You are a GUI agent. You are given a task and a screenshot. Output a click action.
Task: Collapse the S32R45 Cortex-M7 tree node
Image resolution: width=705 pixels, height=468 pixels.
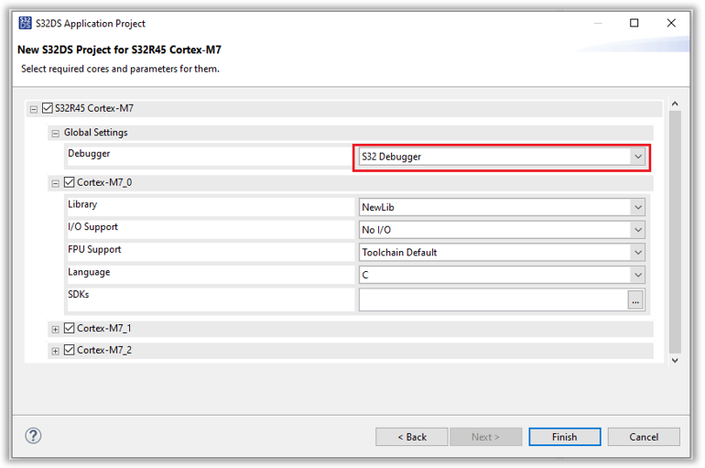pyautogui.click(x=33, y=109)
